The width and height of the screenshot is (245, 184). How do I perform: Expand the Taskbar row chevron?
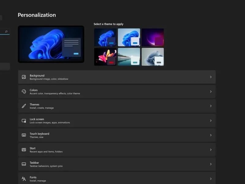pos(211,164)
